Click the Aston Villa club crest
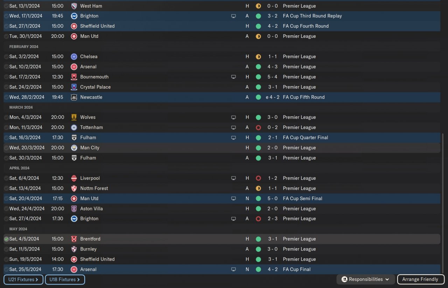448x288 pixels. click(x=74, y=209)
